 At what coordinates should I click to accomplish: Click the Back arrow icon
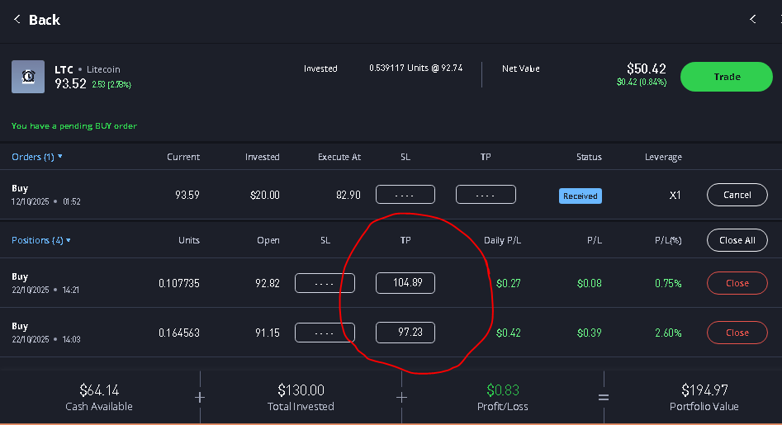pyautogui.click(x=17, y=19)
